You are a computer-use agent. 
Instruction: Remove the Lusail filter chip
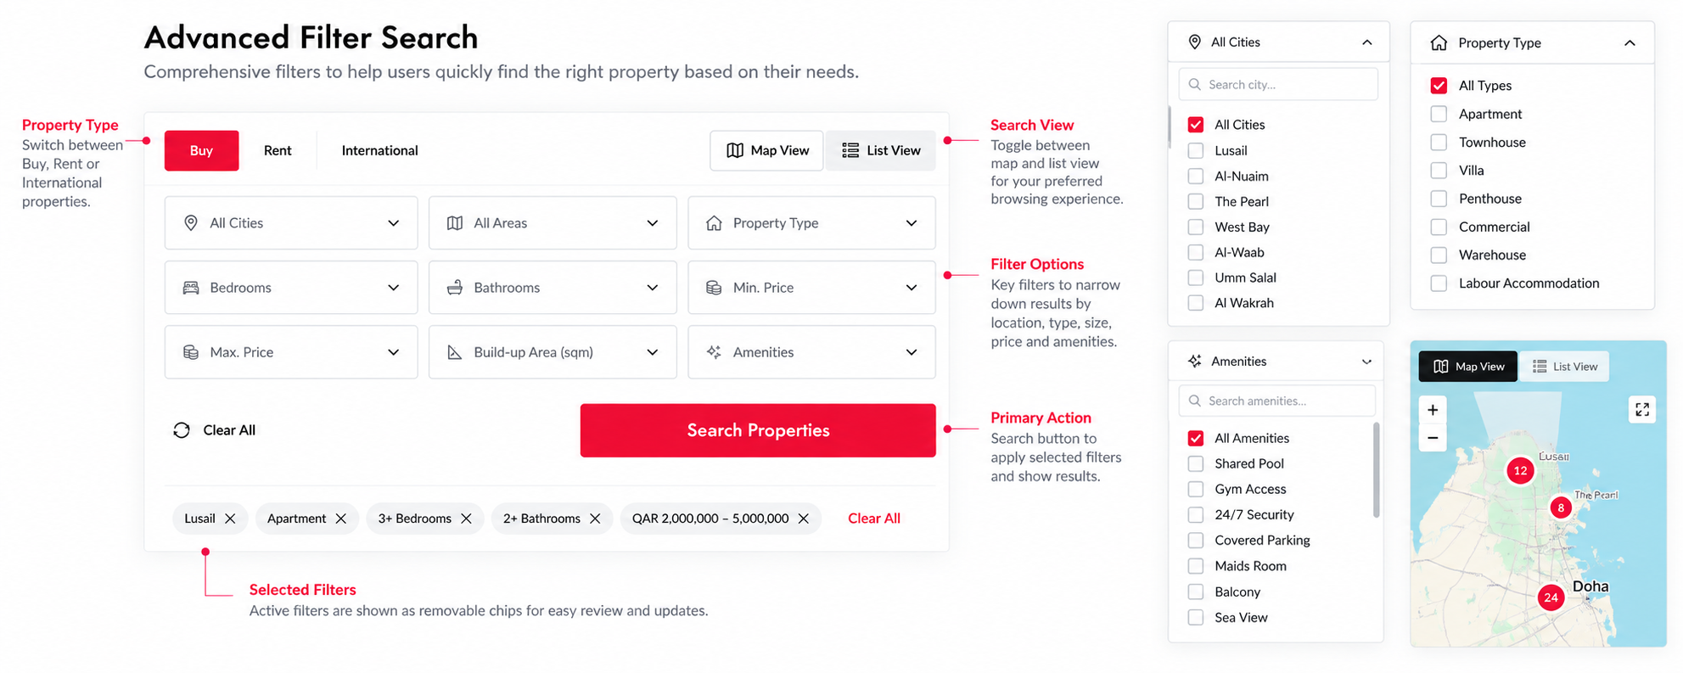(230, 519)
